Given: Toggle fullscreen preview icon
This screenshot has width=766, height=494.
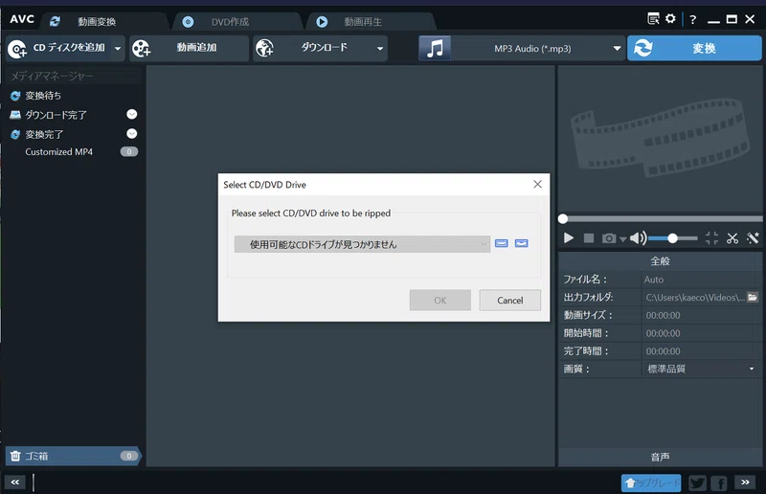Looking at the screenshot, I should click(x=711, y=238).
